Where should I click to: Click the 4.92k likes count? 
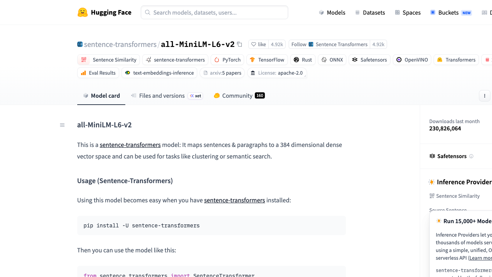pyautogui.click(x=277, y=44)
